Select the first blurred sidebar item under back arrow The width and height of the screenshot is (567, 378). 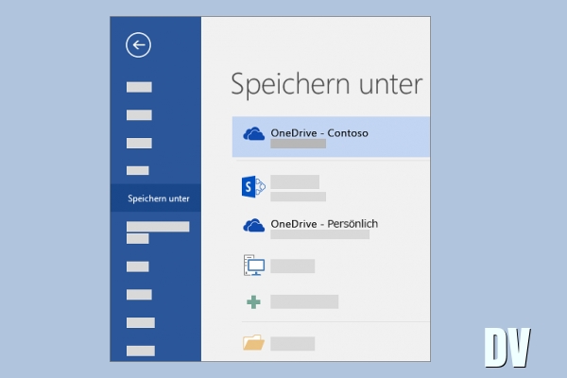click(139, 87)
